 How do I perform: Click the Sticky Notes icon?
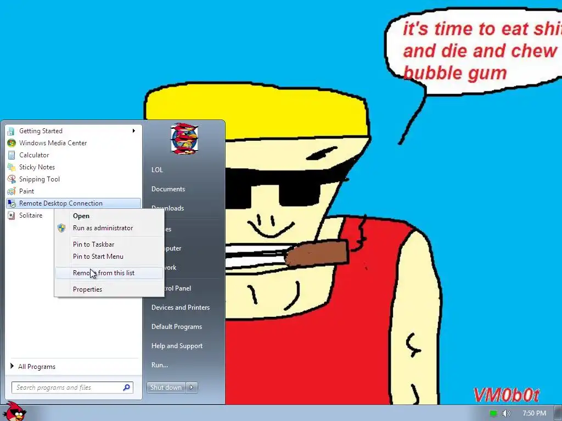click(x=11, y=167)
